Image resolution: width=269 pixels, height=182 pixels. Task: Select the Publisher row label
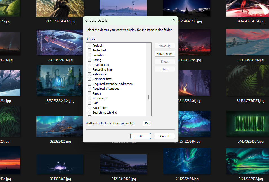pos(99,55)
